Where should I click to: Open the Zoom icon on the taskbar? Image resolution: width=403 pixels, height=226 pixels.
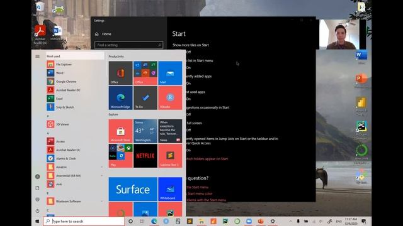click(249, 221)
